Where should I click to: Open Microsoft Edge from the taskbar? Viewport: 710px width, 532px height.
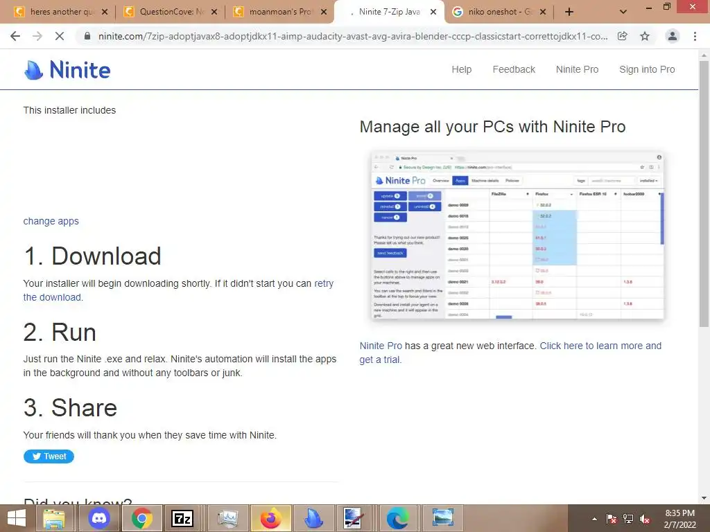coord(397,518)
